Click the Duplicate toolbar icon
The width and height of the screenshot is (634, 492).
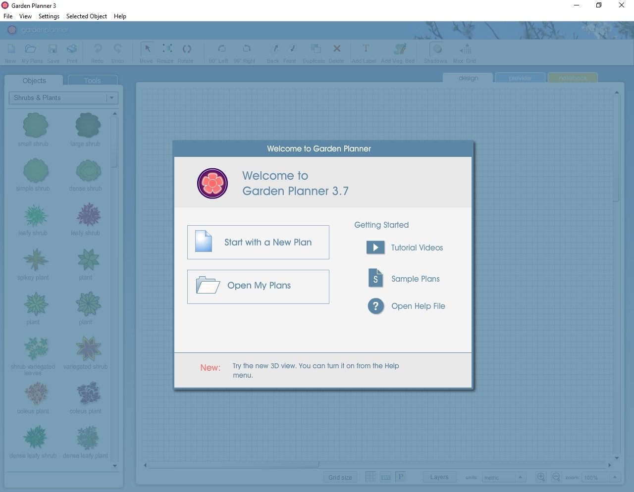tap(315, 49)
